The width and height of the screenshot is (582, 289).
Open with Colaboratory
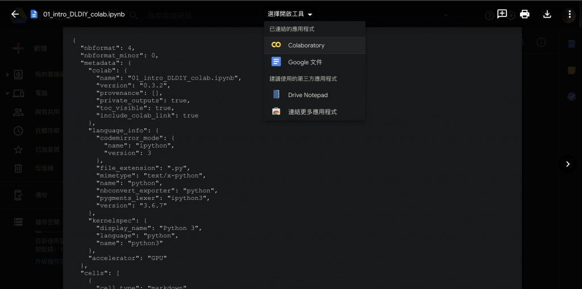pyautogui.click(x=314, y=45)
